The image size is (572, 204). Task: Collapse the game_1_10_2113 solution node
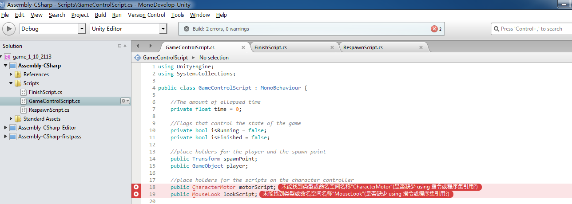(x=1, y=57)
